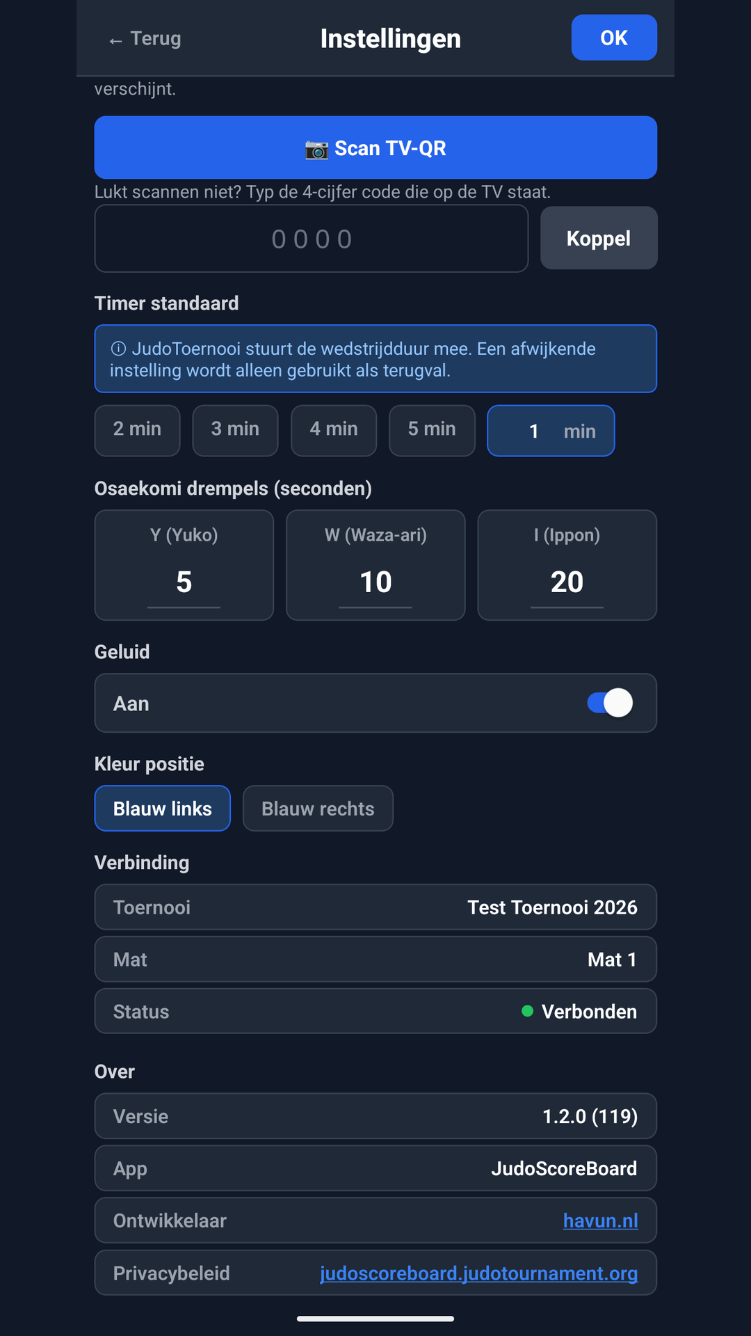751x1336 pixels.
Task: Confirm settings with the OK button
Action: tap(614, 38)
